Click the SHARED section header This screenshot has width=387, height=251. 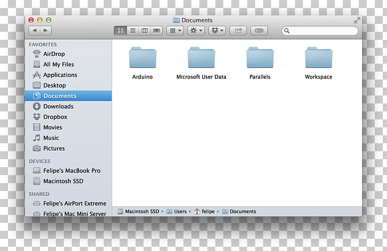(x=39, y=194)
